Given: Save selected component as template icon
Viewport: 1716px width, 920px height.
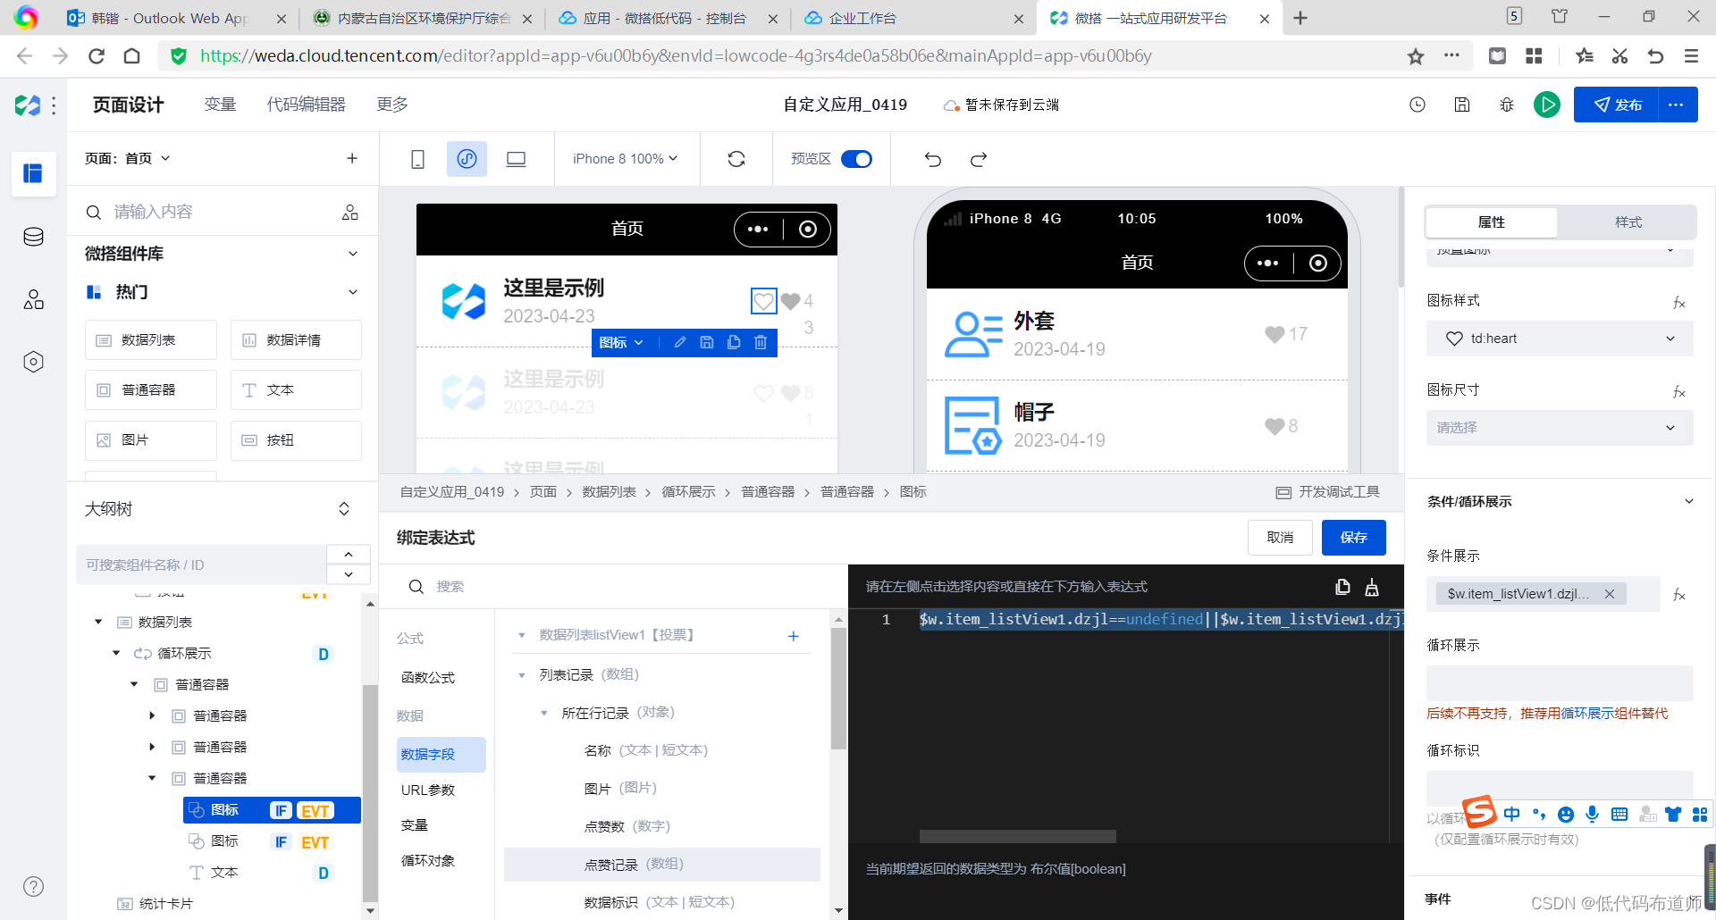Looking at the screenshot, I should click(x=707, y=342).
